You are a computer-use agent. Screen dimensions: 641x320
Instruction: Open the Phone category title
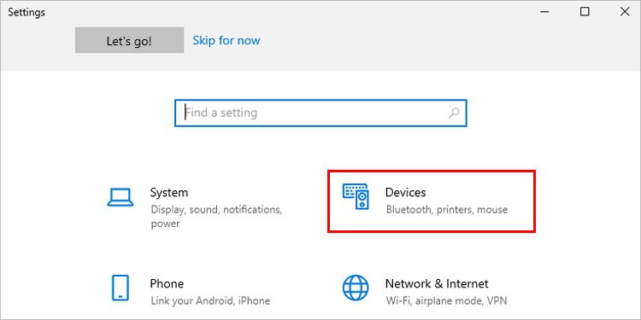point(167,283)
